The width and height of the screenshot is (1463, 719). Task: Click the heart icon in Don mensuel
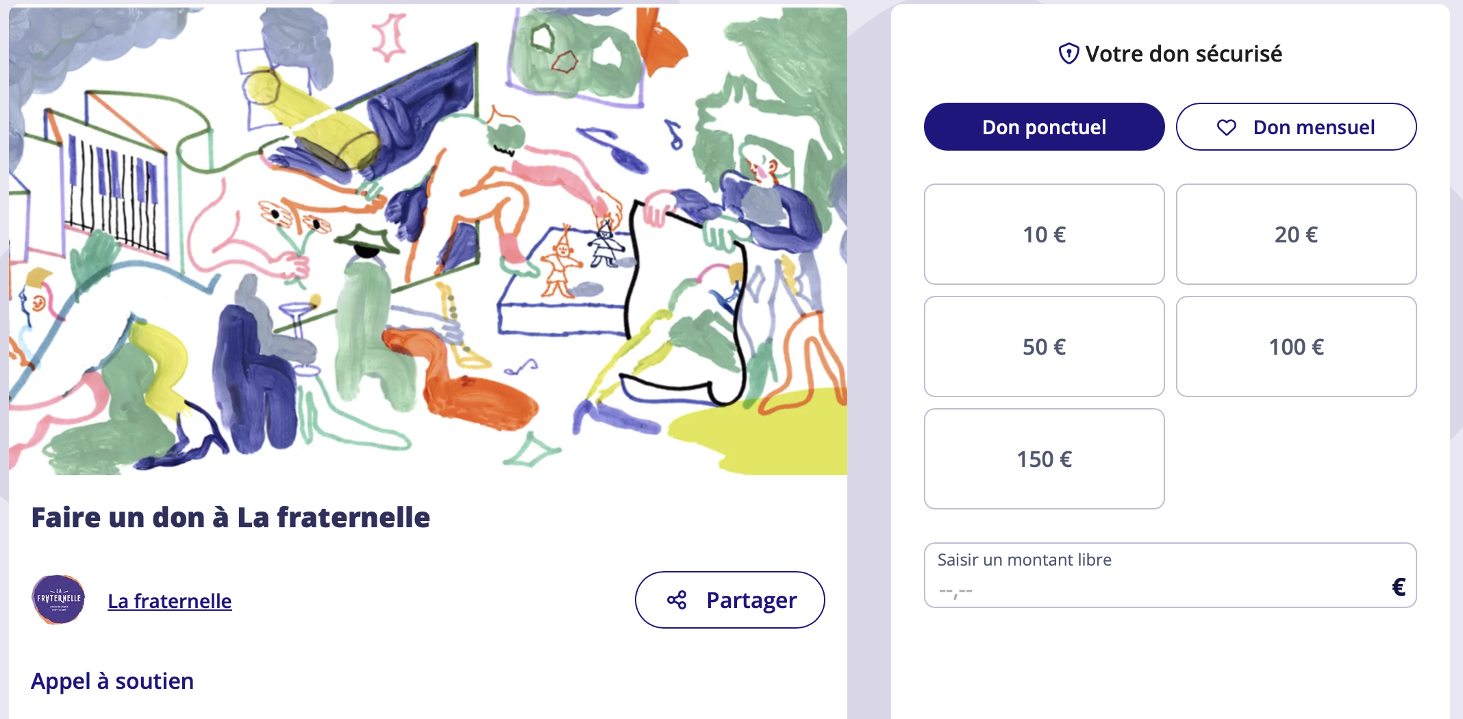pyautogui.click(x=1226, y=127)
